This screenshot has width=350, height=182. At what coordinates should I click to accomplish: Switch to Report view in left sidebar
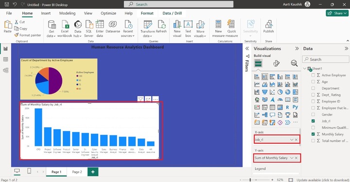[5, 49]
